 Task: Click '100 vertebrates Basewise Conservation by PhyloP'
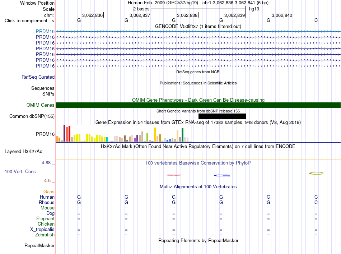coord(198,163)
